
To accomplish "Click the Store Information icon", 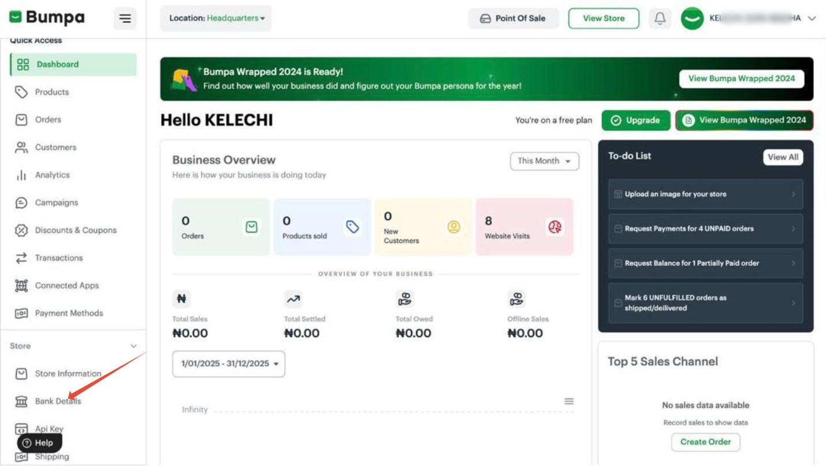I will pos(21,374).
